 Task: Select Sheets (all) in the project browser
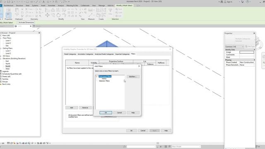pos(6,77)
